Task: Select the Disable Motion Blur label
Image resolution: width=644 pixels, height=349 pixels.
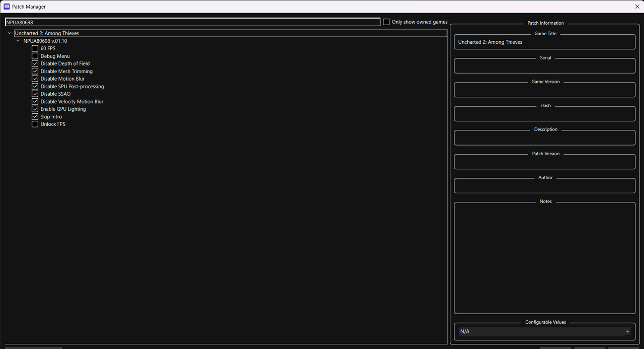Action: 63,79
